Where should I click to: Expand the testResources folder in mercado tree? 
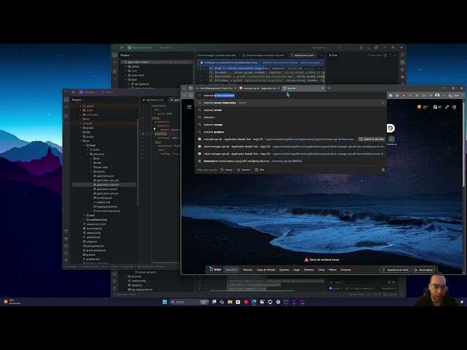pyautogui.click(x=85, y=219)
